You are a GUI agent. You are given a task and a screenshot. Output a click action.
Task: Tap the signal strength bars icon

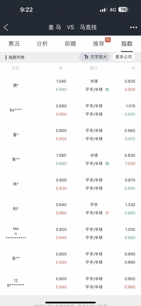click(x=104, y=9)
